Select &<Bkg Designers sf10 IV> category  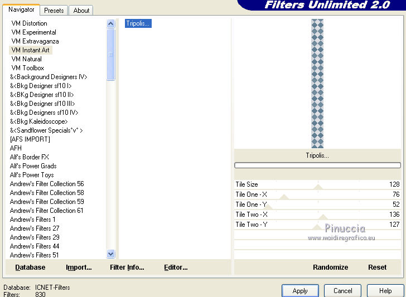coord(44,113)
